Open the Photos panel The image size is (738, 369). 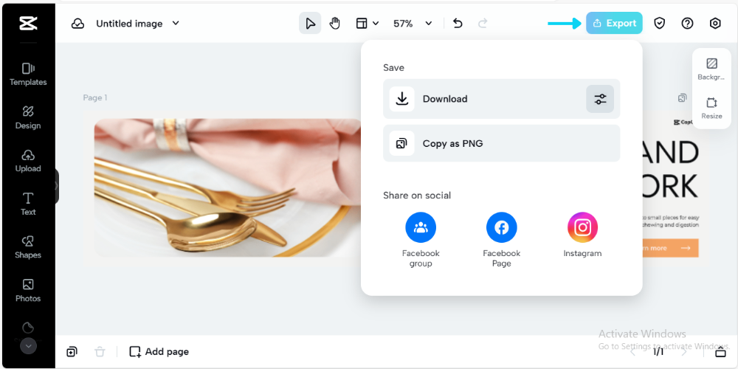[28, 291]
